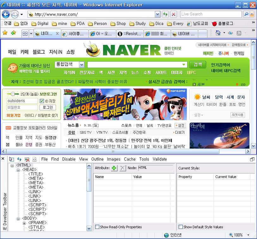Open the Images menu
The image size is (257, 239).
[x=113, y=159]
